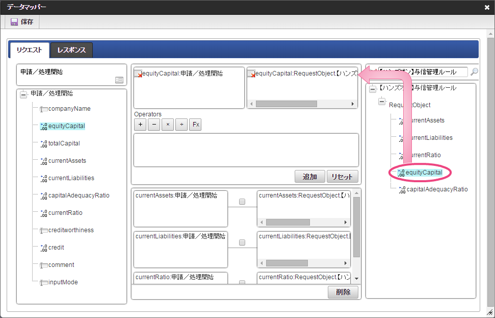Select credit in left tree

[x=56, y=248]
